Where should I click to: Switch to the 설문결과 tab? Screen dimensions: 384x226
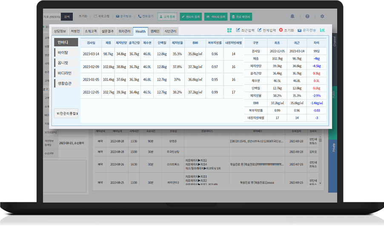tap(108, 31)
